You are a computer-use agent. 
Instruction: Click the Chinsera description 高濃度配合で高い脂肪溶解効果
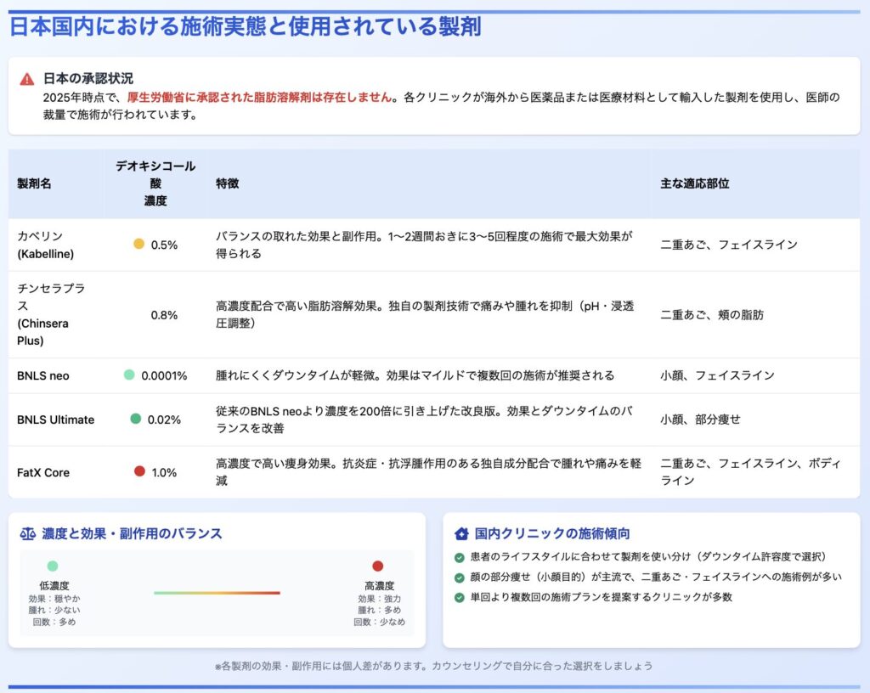coord(425,314)
